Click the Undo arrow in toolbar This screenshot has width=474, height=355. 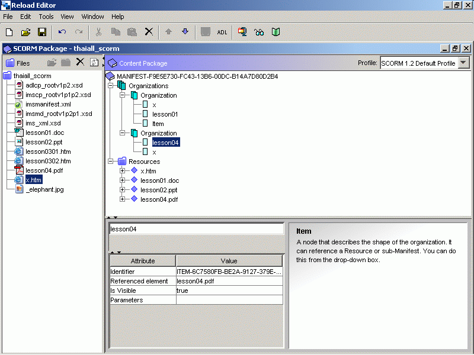point(62,32)
